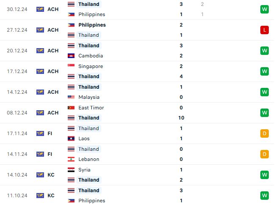Click the orange D badge for Lebanon match
This screenshot has height=204, width=276.
(x=265, y=154)
